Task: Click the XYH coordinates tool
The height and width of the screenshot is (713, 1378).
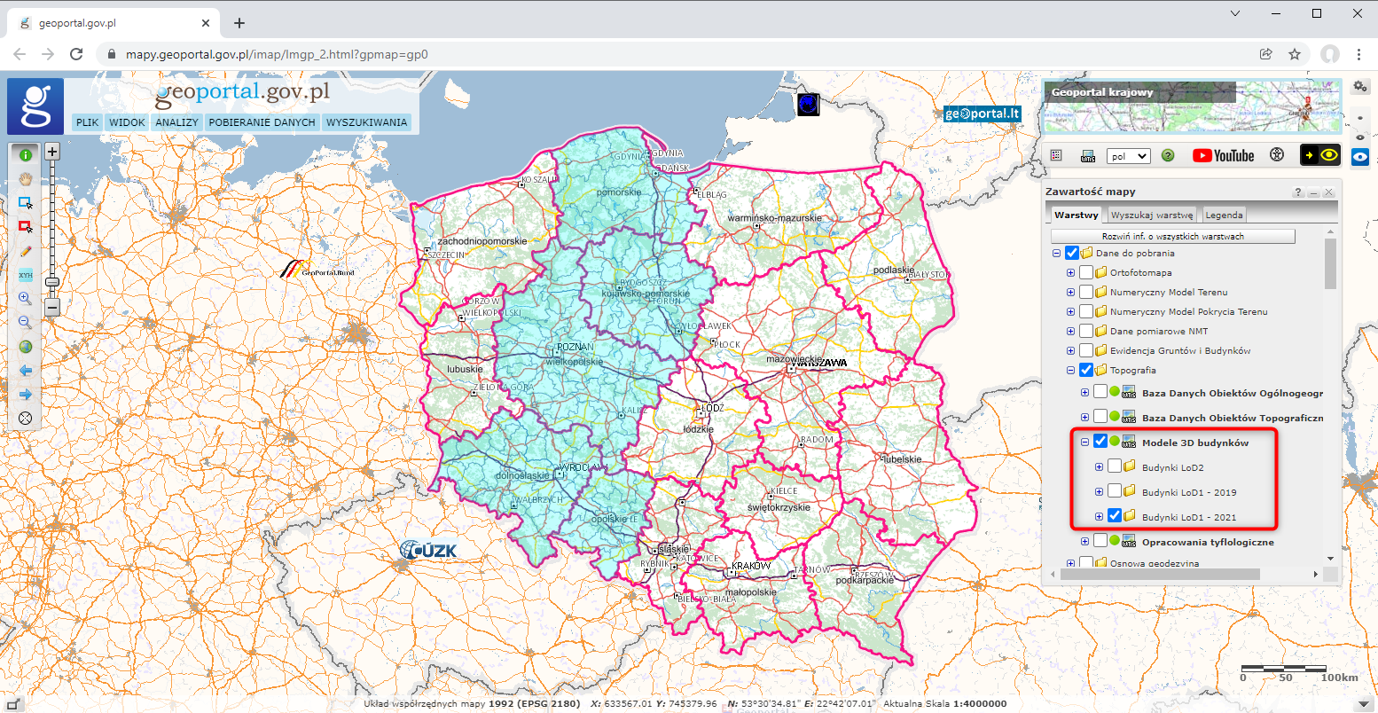Action: (25, 276)
